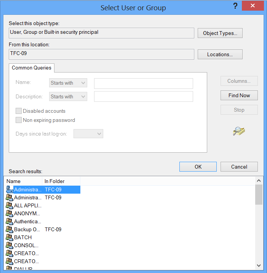Click the object type field
267x273 pixels.
tap(101, 33)
